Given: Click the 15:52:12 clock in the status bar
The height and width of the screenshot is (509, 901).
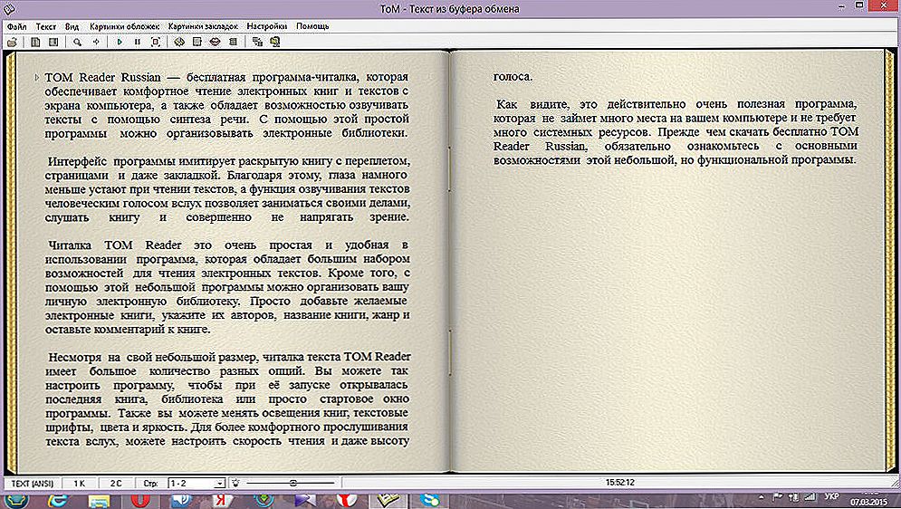Looking at the screenshot, I should tap(619, 483).
